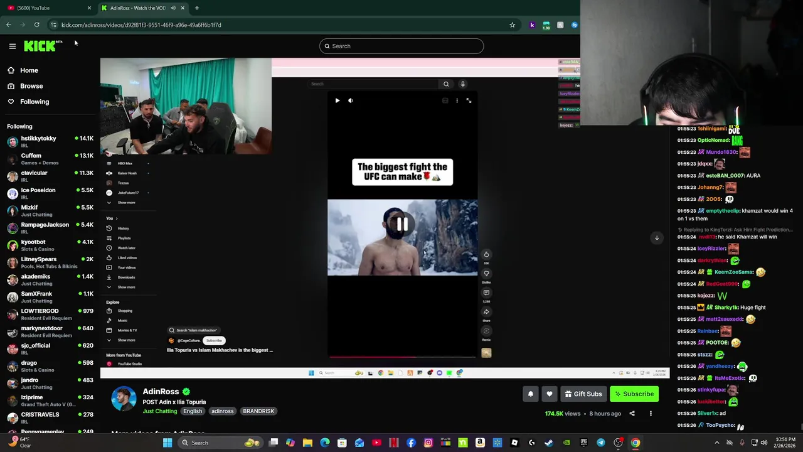Viewport: 803px width, 452px height.
Task: Open CRISTRAVELS channel in sidebar
Action: click(50, 418)
